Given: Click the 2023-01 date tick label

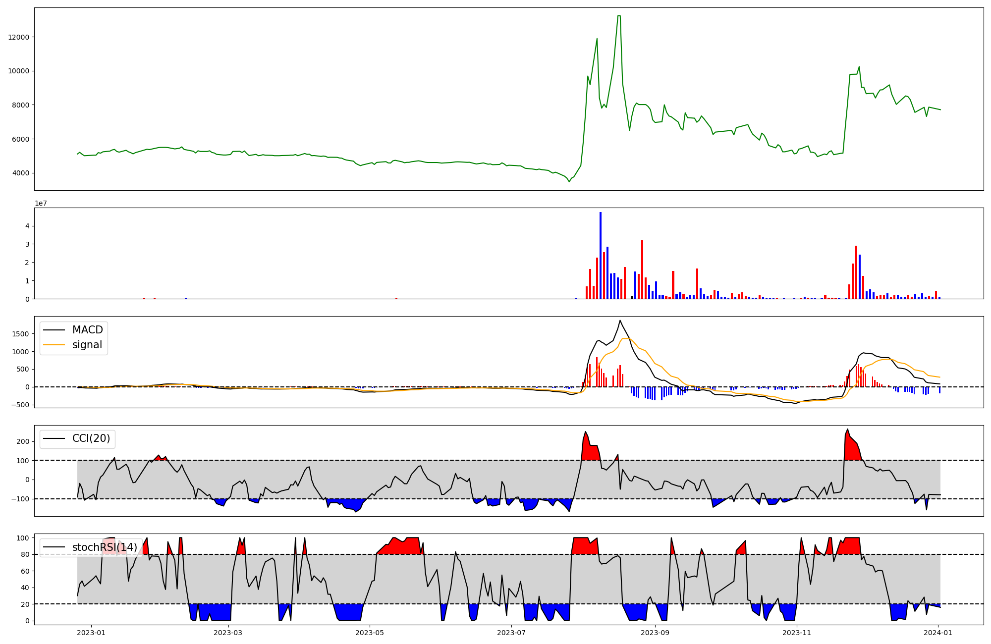Looking at the screenshot, I should pos(91,633).
